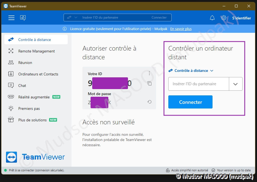Viewport: 257px width, 182px height.
Task: Click the feedback thumbs-up icon
Action: 23,18
